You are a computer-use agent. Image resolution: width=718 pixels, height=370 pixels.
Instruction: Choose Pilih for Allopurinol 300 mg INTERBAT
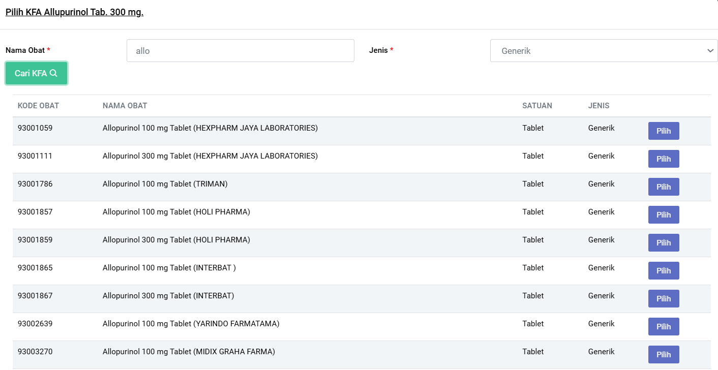tap(664, 299)
